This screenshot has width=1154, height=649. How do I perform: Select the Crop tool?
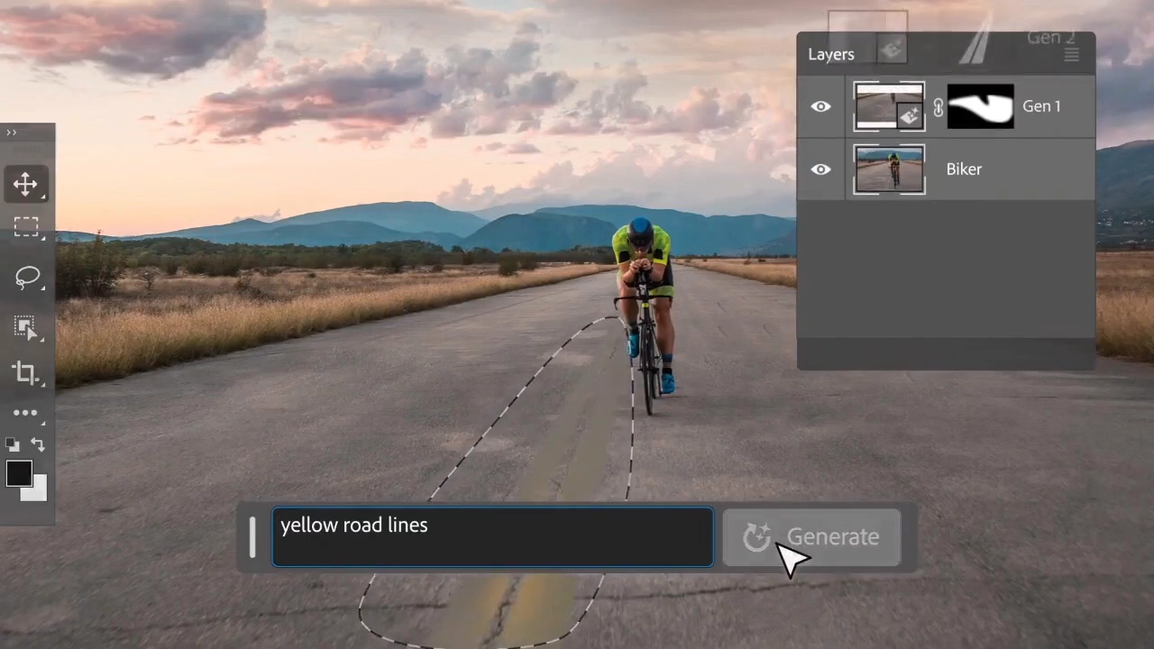[x=25, y=372]
